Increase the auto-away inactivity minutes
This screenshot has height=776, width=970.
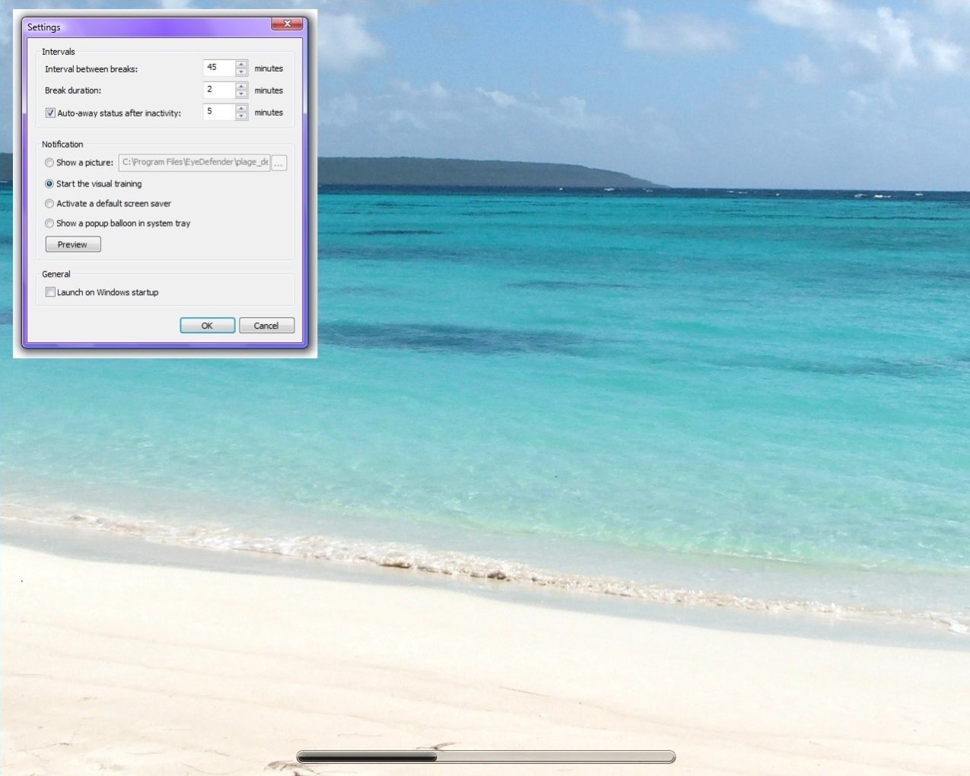241,108
